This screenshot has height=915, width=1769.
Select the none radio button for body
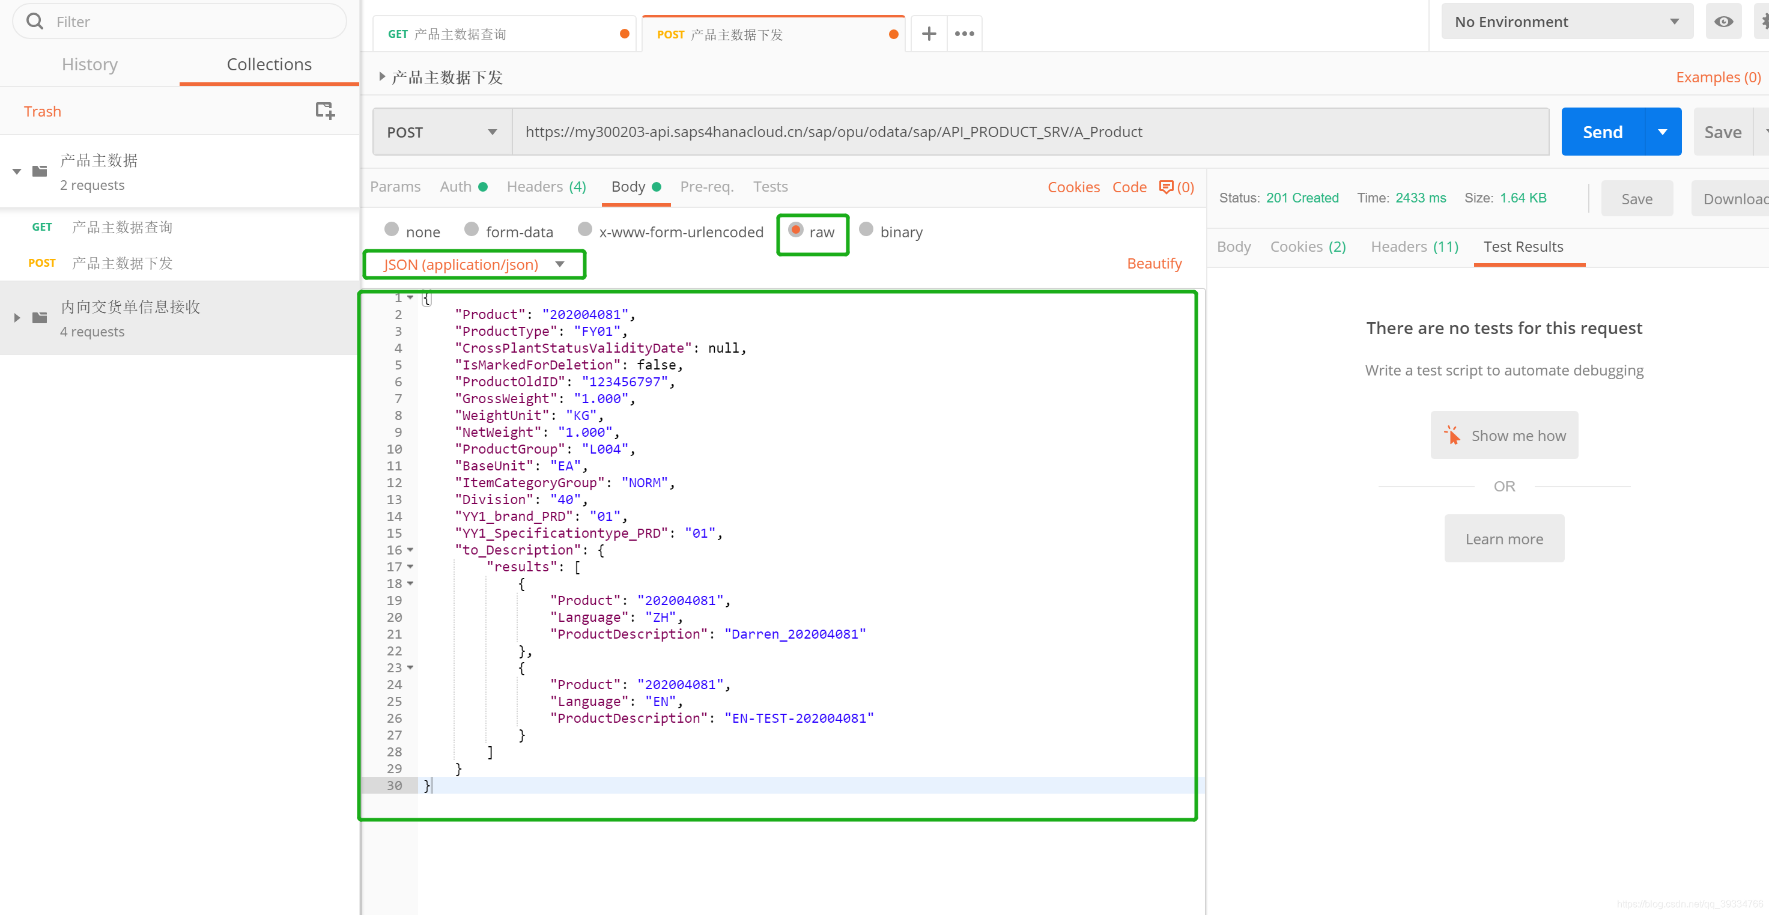[x=391, y=230]
